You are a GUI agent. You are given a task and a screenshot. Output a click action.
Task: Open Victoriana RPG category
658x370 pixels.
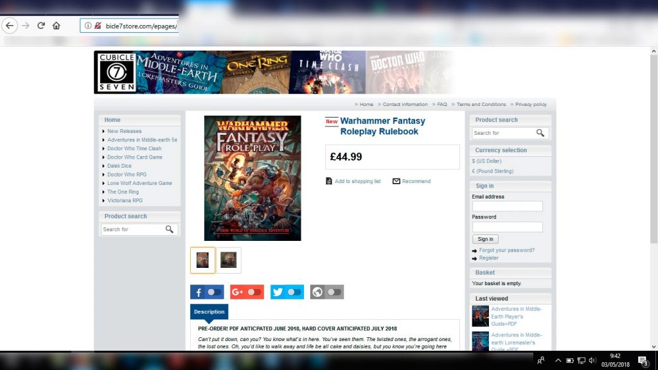click(125, 200)
